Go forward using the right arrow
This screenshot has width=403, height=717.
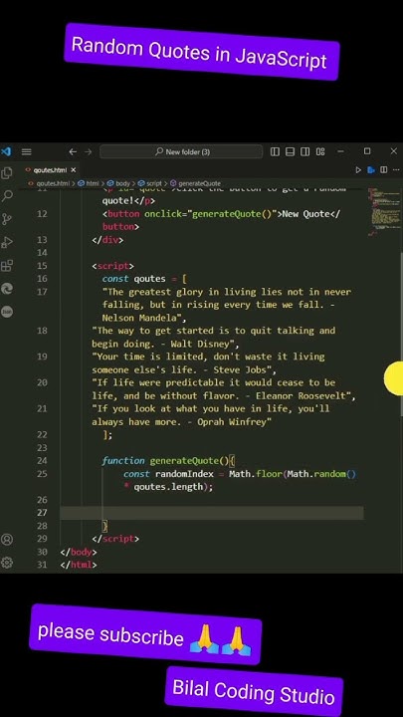[89, 151]
